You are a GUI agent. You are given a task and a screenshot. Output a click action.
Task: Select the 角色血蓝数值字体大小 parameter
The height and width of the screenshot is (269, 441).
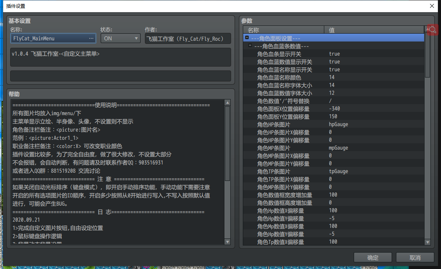pyautogui.click(x=334, y=93)
